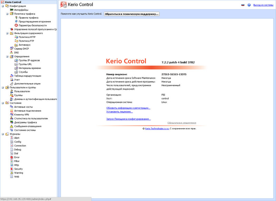Image resolution: width=276 pixels, height=201 pixels.
Task: Open the Web log item
Action: click(x=17, y=177)
